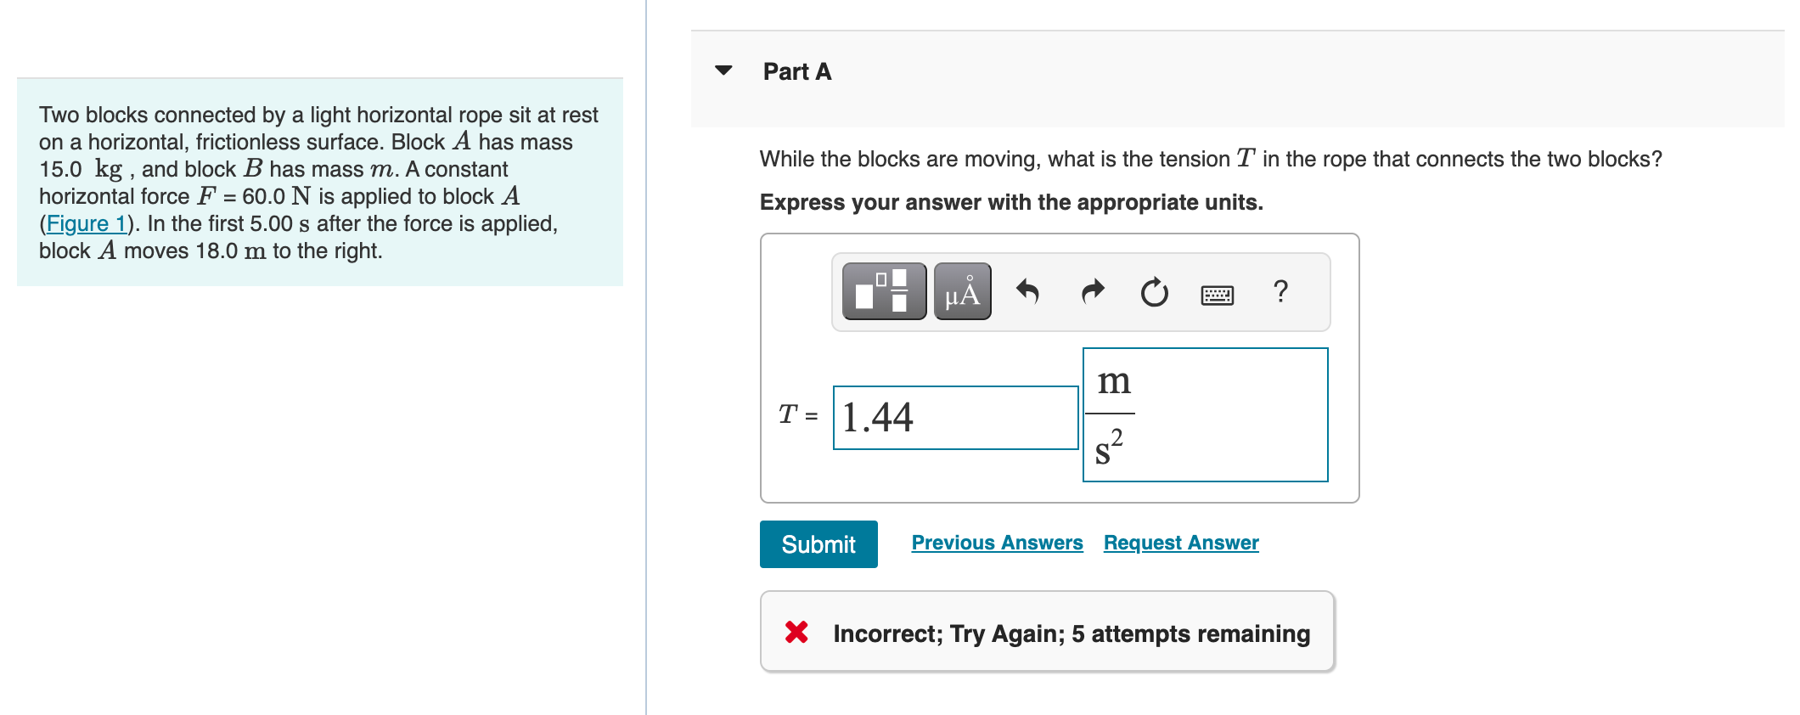Click the Part A heading
The height and width of the screenshot is (715, 1800).
click(797, 71)
